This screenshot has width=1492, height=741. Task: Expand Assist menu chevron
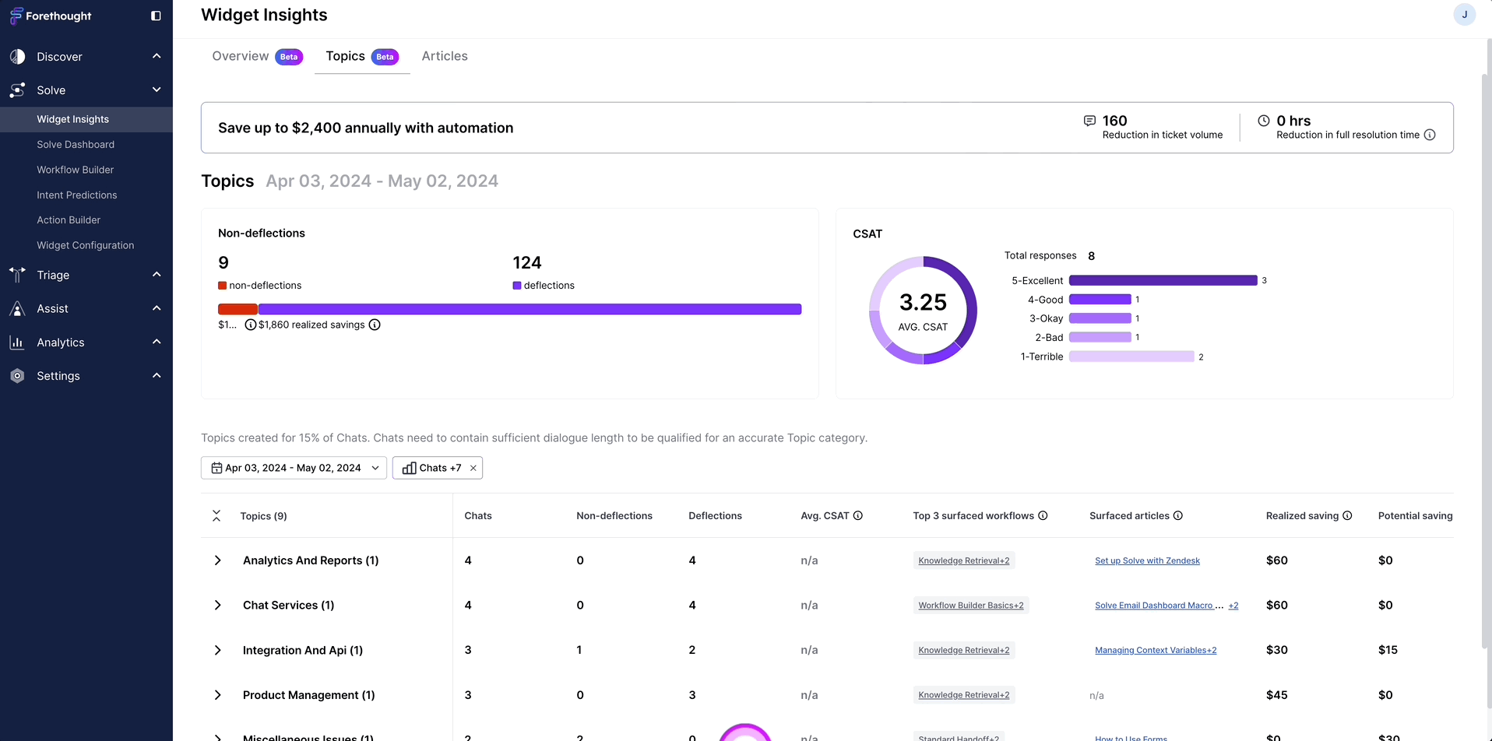click(x=157, y=308)
